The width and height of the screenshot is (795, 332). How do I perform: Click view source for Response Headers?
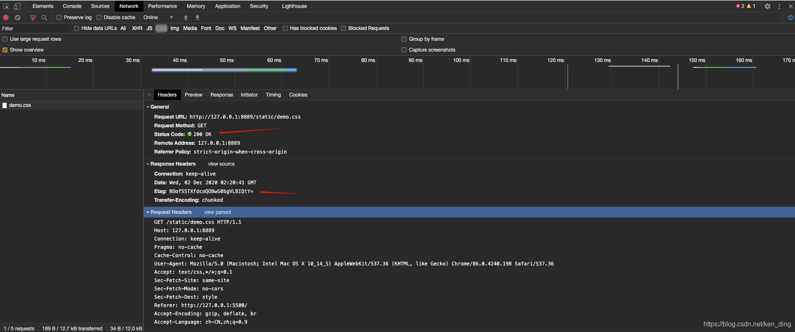(x=221, y=164)
